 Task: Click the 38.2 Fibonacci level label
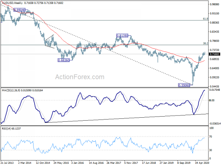pos(206,43)
